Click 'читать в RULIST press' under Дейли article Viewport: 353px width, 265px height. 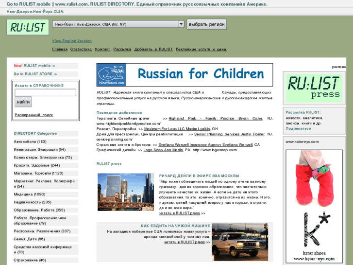180,213
